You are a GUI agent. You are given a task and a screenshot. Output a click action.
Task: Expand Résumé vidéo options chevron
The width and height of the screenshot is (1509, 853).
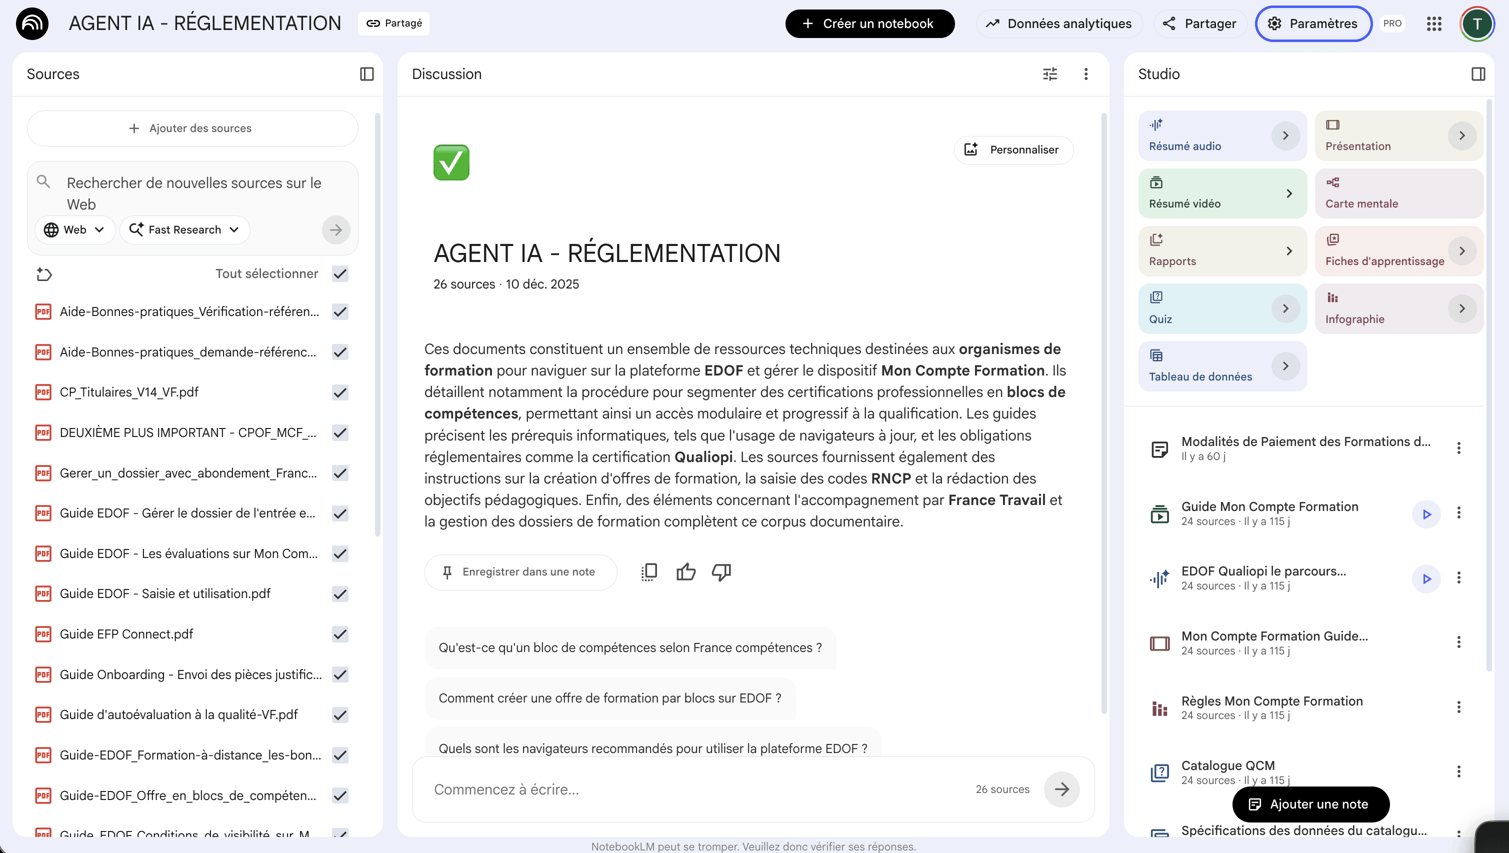(x=1288, y=193)
